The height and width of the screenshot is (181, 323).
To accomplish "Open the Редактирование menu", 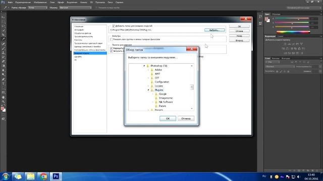I will (23, 2).
